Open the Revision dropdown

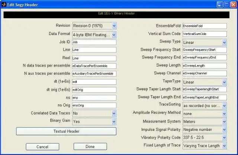point(94,26)
